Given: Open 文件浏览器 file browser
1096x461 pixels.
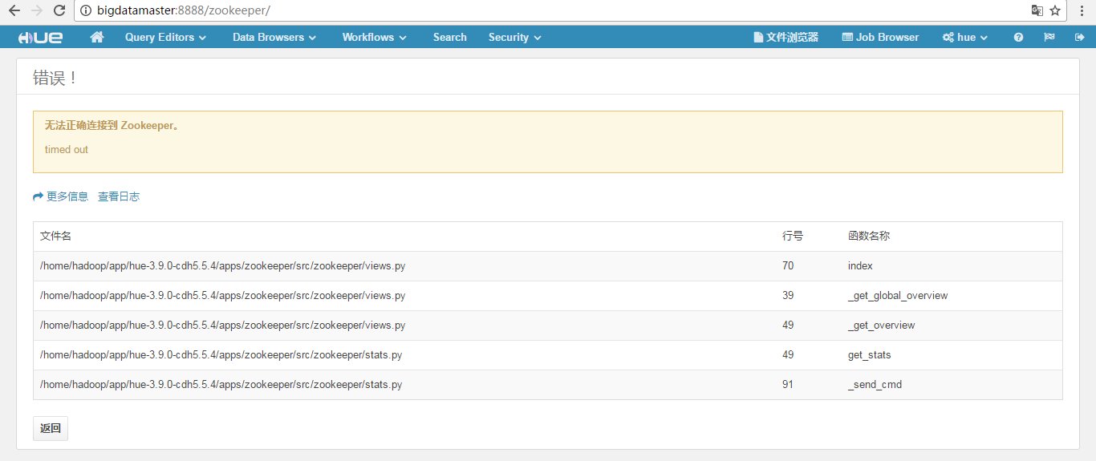Looking at the screenshot, I should (x=786, y=37).
